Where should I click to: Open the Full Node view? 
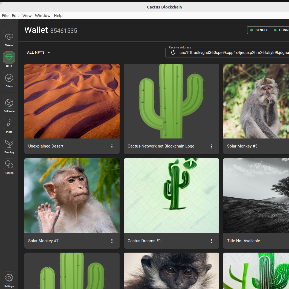click(9, 103)
